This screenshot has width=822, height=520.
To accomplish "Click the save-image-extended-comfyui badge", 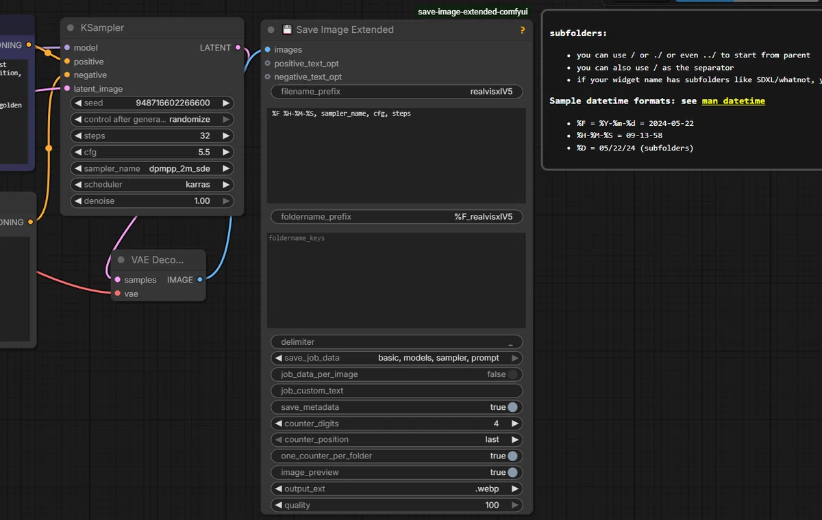I will click(x=473, y=12).
